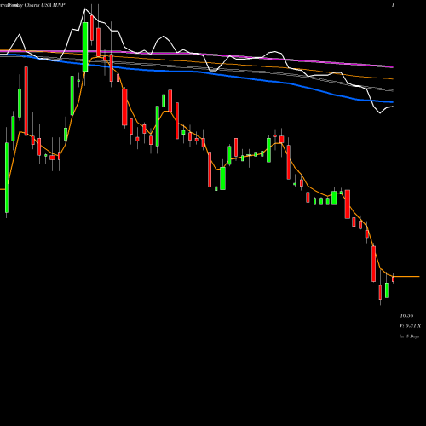Click the first tall green candle on the left edge
Viewport: 426px width, 426px height.
point(7,177)
